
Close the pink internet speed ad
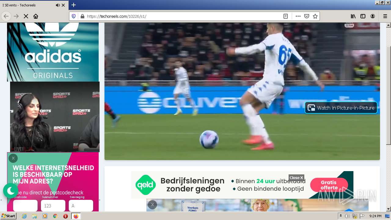(x=13, y=158)
